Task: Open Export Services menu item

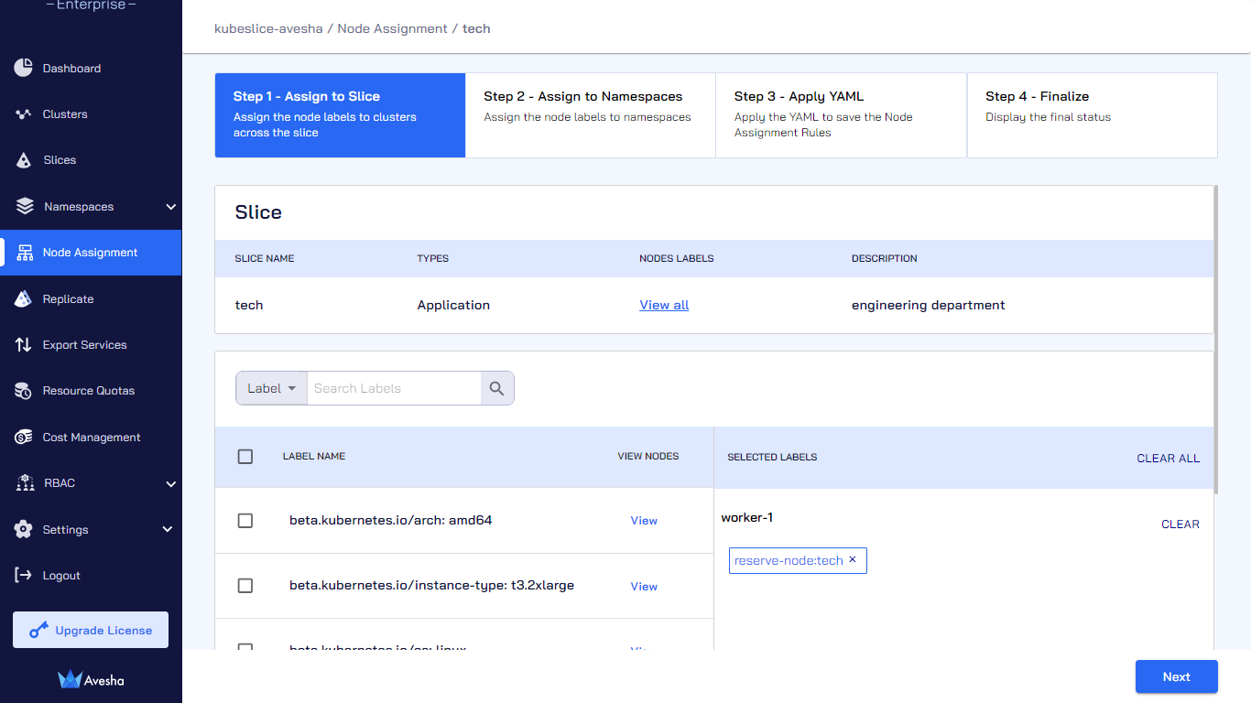Action: (x=91, y=345)
